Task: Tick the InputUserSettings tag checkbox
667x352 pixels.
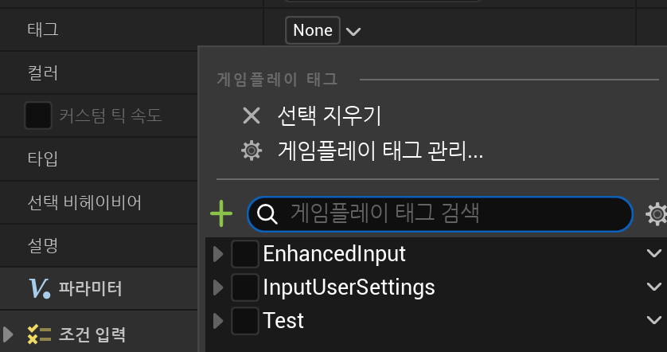Action: 245,287
